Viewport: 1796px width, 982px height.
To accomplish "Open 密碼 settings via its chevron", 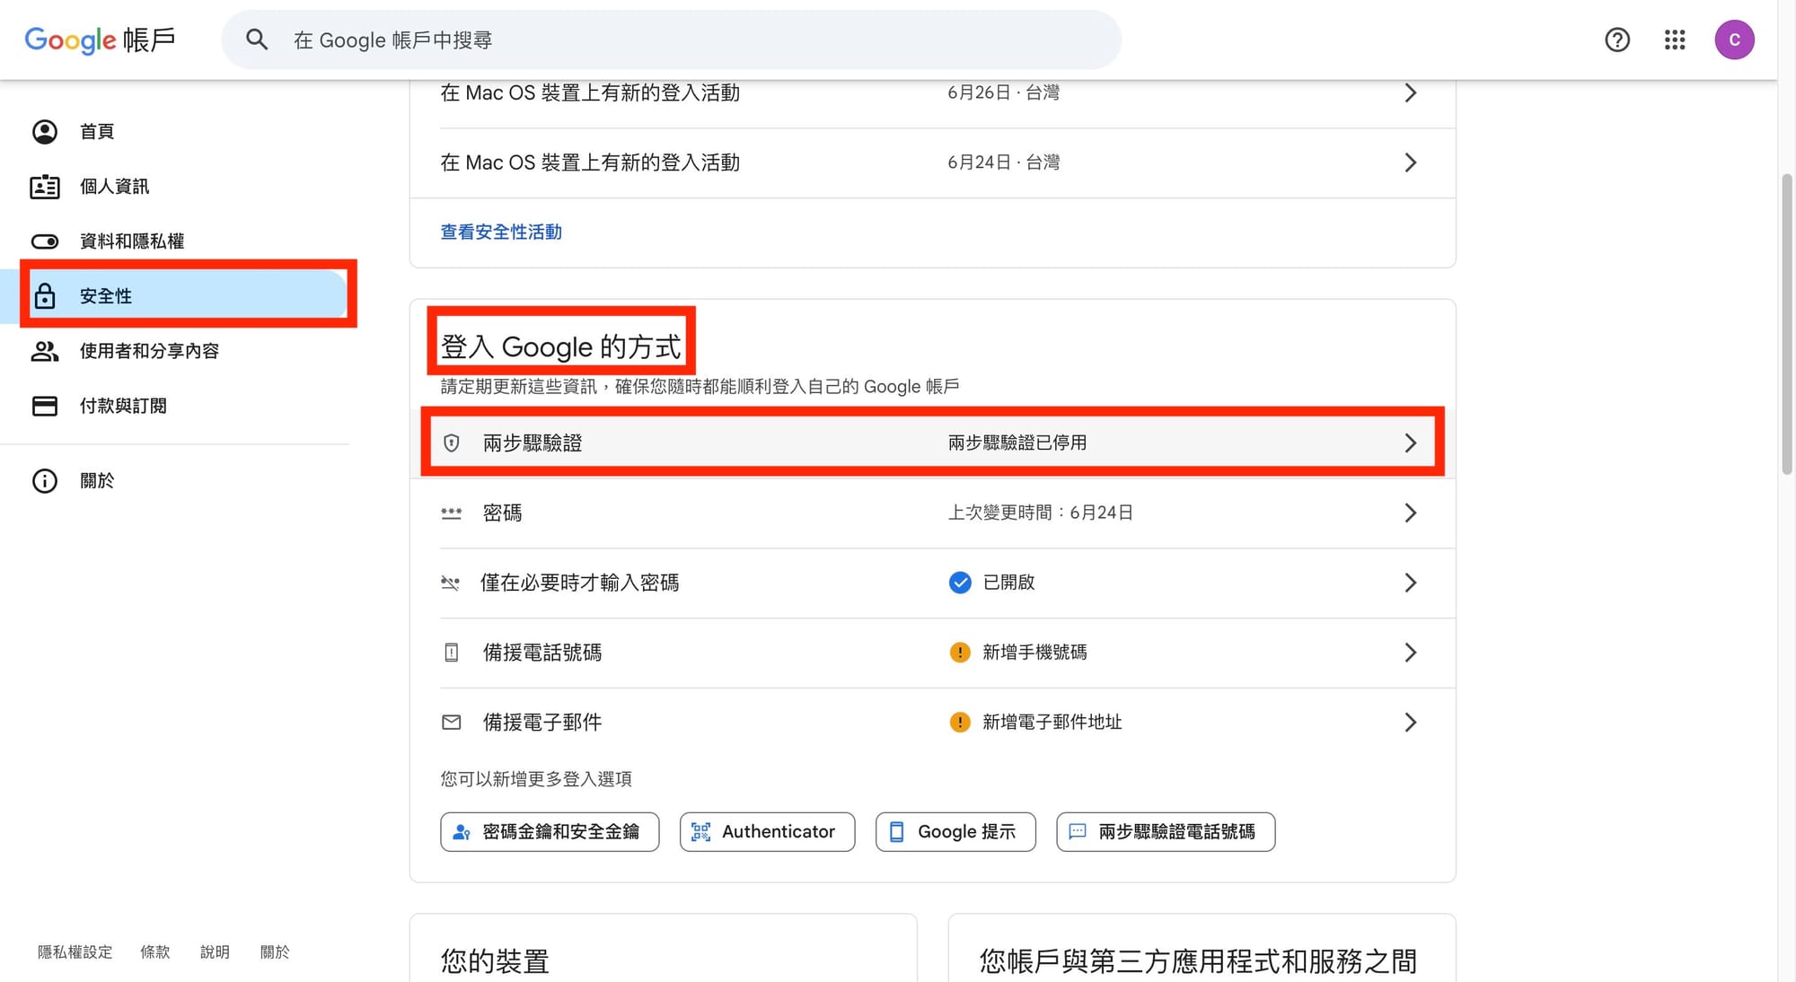I will 1411,513.
